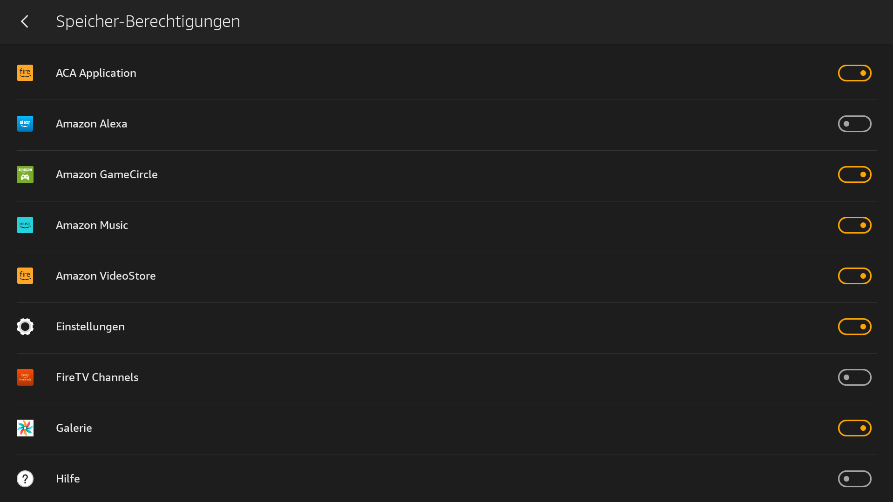Image resolution: width=893 pixels, height=502 pixels.
Task: Click the Galerie pinwheel icon
Action: [25, 428]
